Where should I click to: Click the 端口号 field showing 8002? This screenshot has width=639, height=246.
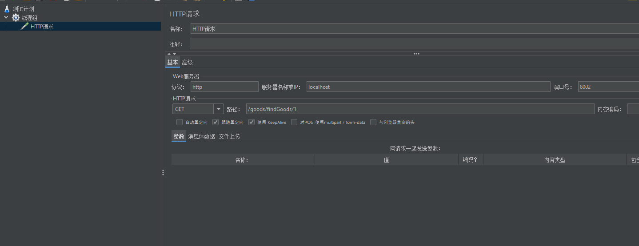[608, 87]
